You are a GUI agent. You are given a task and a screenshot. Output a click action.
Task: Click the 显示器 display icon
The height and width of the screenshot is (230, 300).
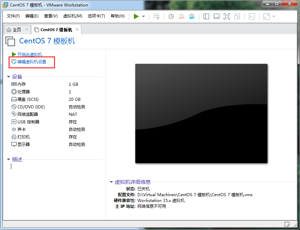click(x=14, y=144)
